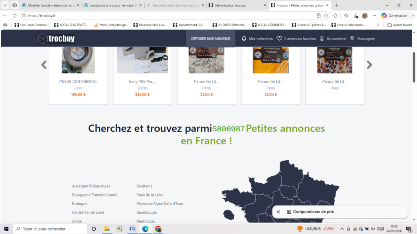This screenshot has height=234, width=417.
Task: Go back using browser back arrow
Action: (x=5, y=16)
